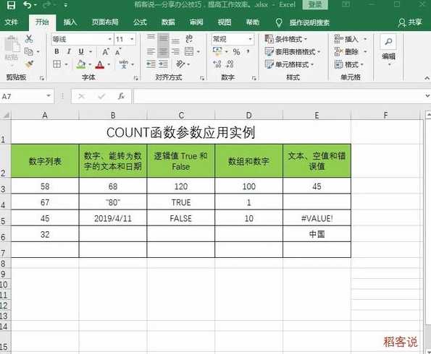This screenshot has height=354, width=431.
Task: Select the Format Painter brush icon
Action: point(29,64)
